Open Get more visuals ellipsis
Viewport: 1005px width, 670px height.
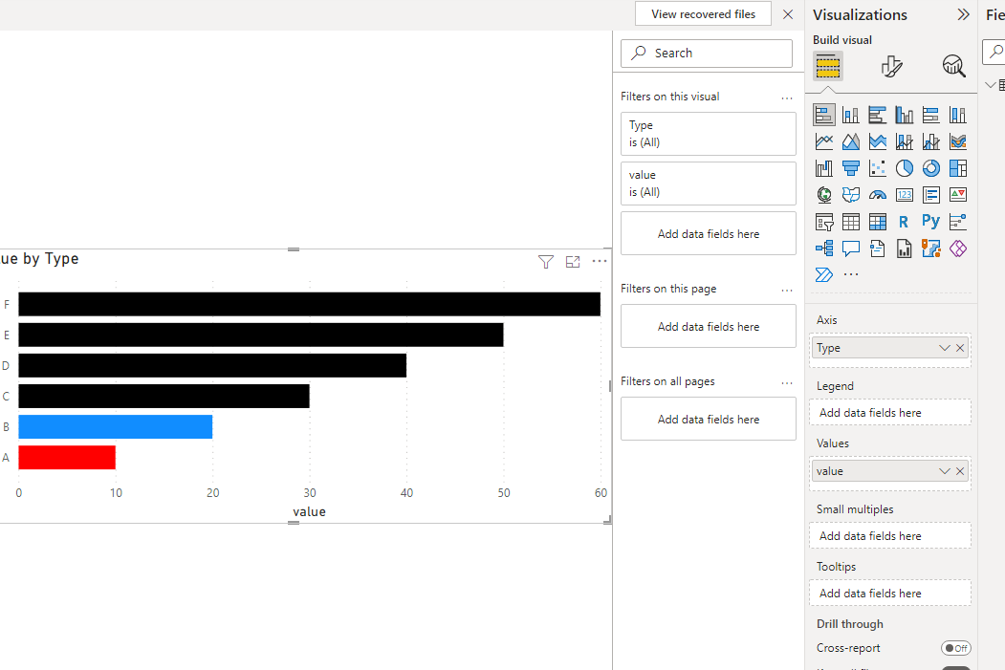(850, 275)
